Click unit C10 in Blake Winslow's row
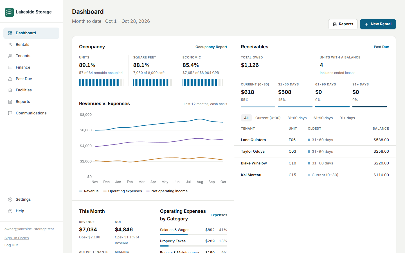 tap(292, 163)
